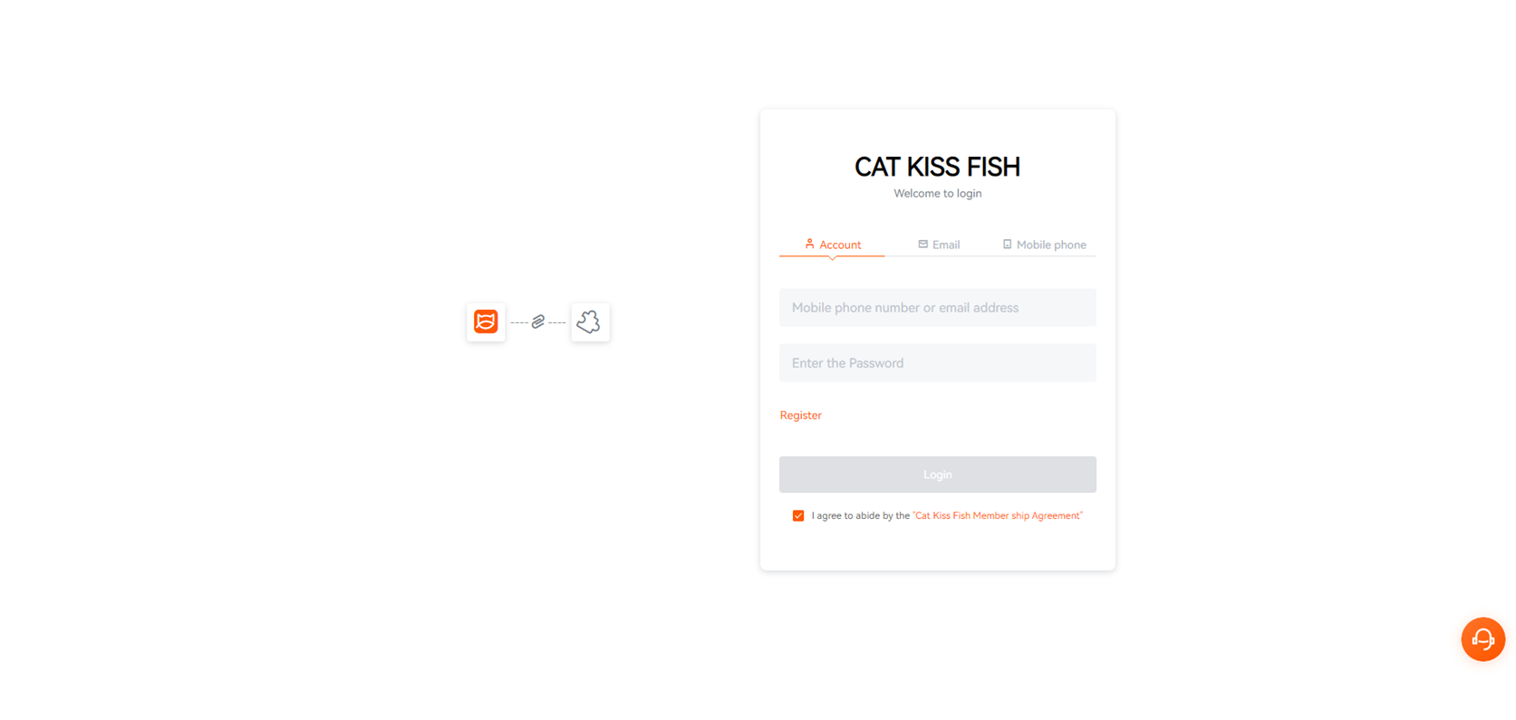Click the dashed line beside the puzzle icon

coord(557,322)
